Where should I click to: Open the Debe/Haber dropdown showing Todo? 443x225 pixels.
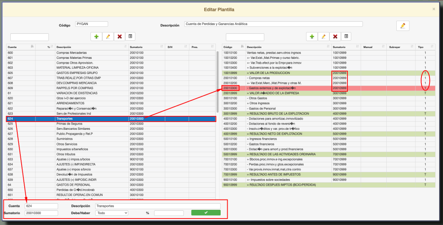coord(112,213)
